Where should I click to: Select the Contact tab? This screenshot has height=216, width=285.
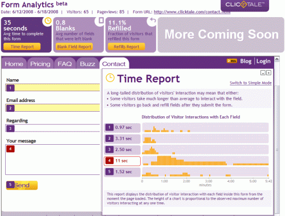114,64
